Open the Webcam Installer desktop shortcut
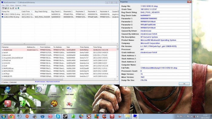Screen dimensions: 212x119 point(8,92)
